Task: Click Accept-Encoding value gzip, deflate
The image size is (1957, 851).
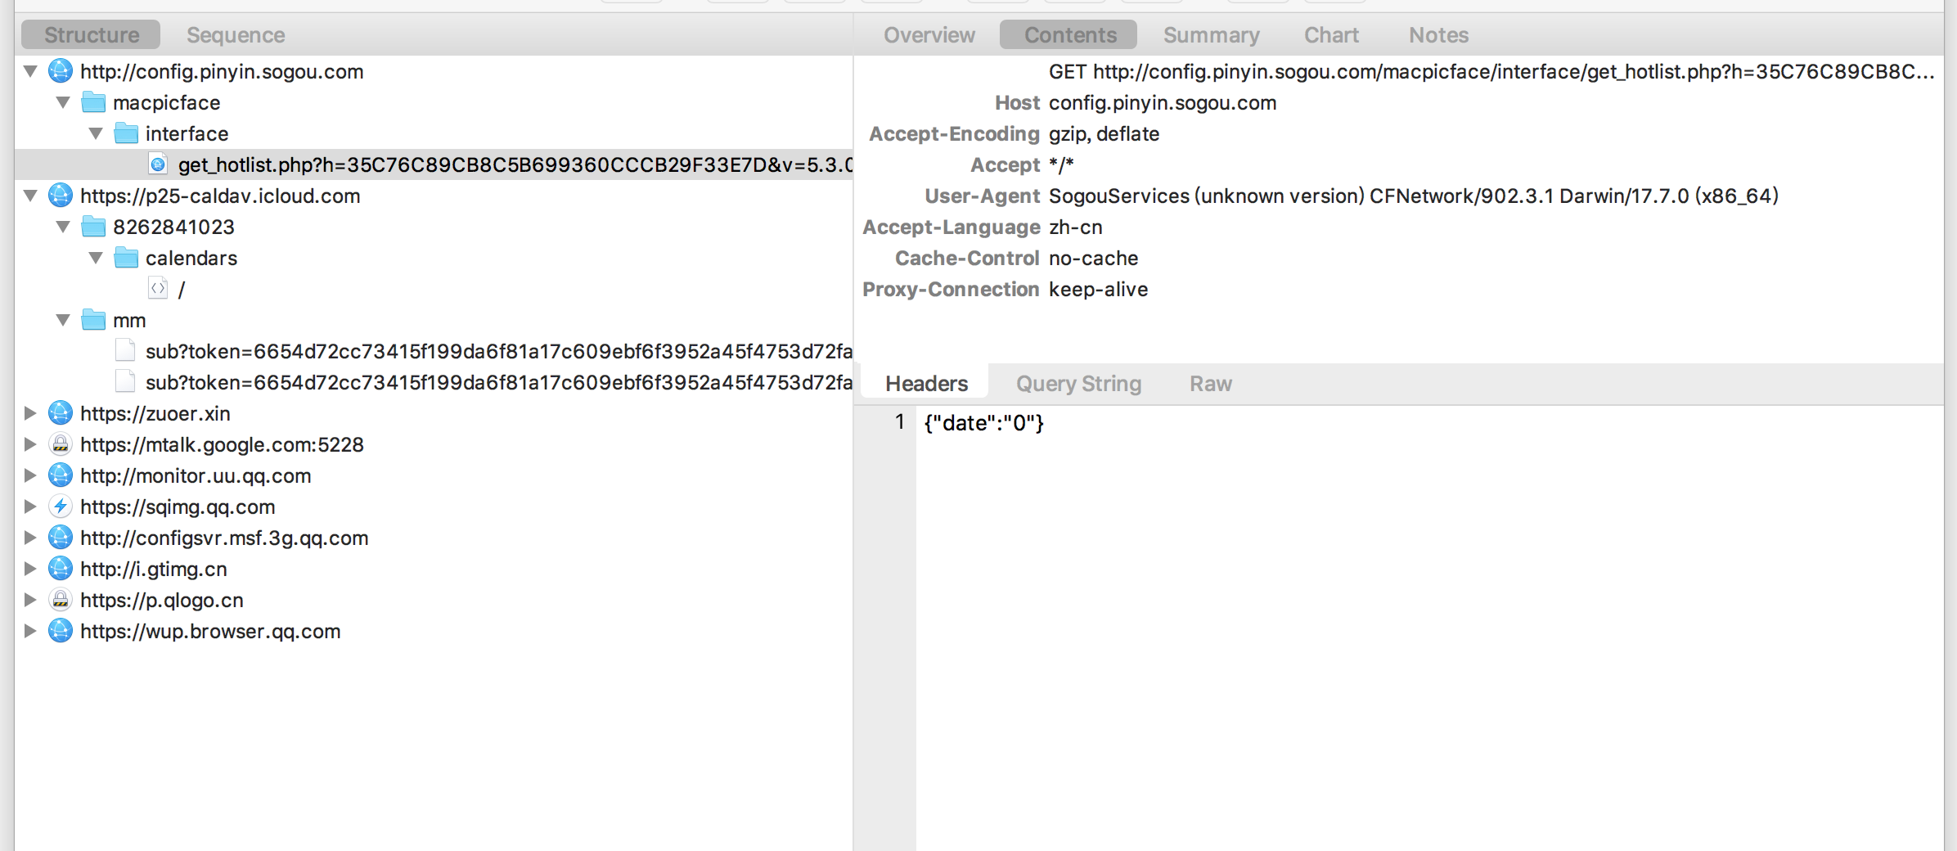Action: pyautogui.click(x=1104, y=133)
